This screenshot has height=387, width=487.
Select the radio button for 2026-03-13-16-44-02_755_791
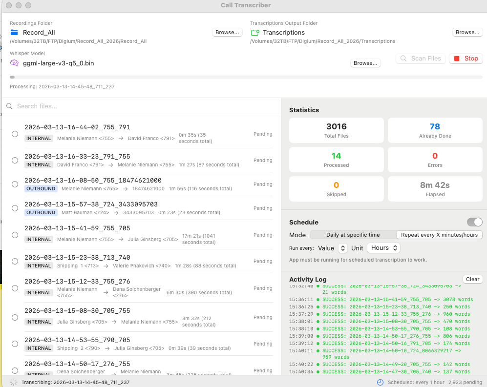pyautogui.click(x=15, y=134)
